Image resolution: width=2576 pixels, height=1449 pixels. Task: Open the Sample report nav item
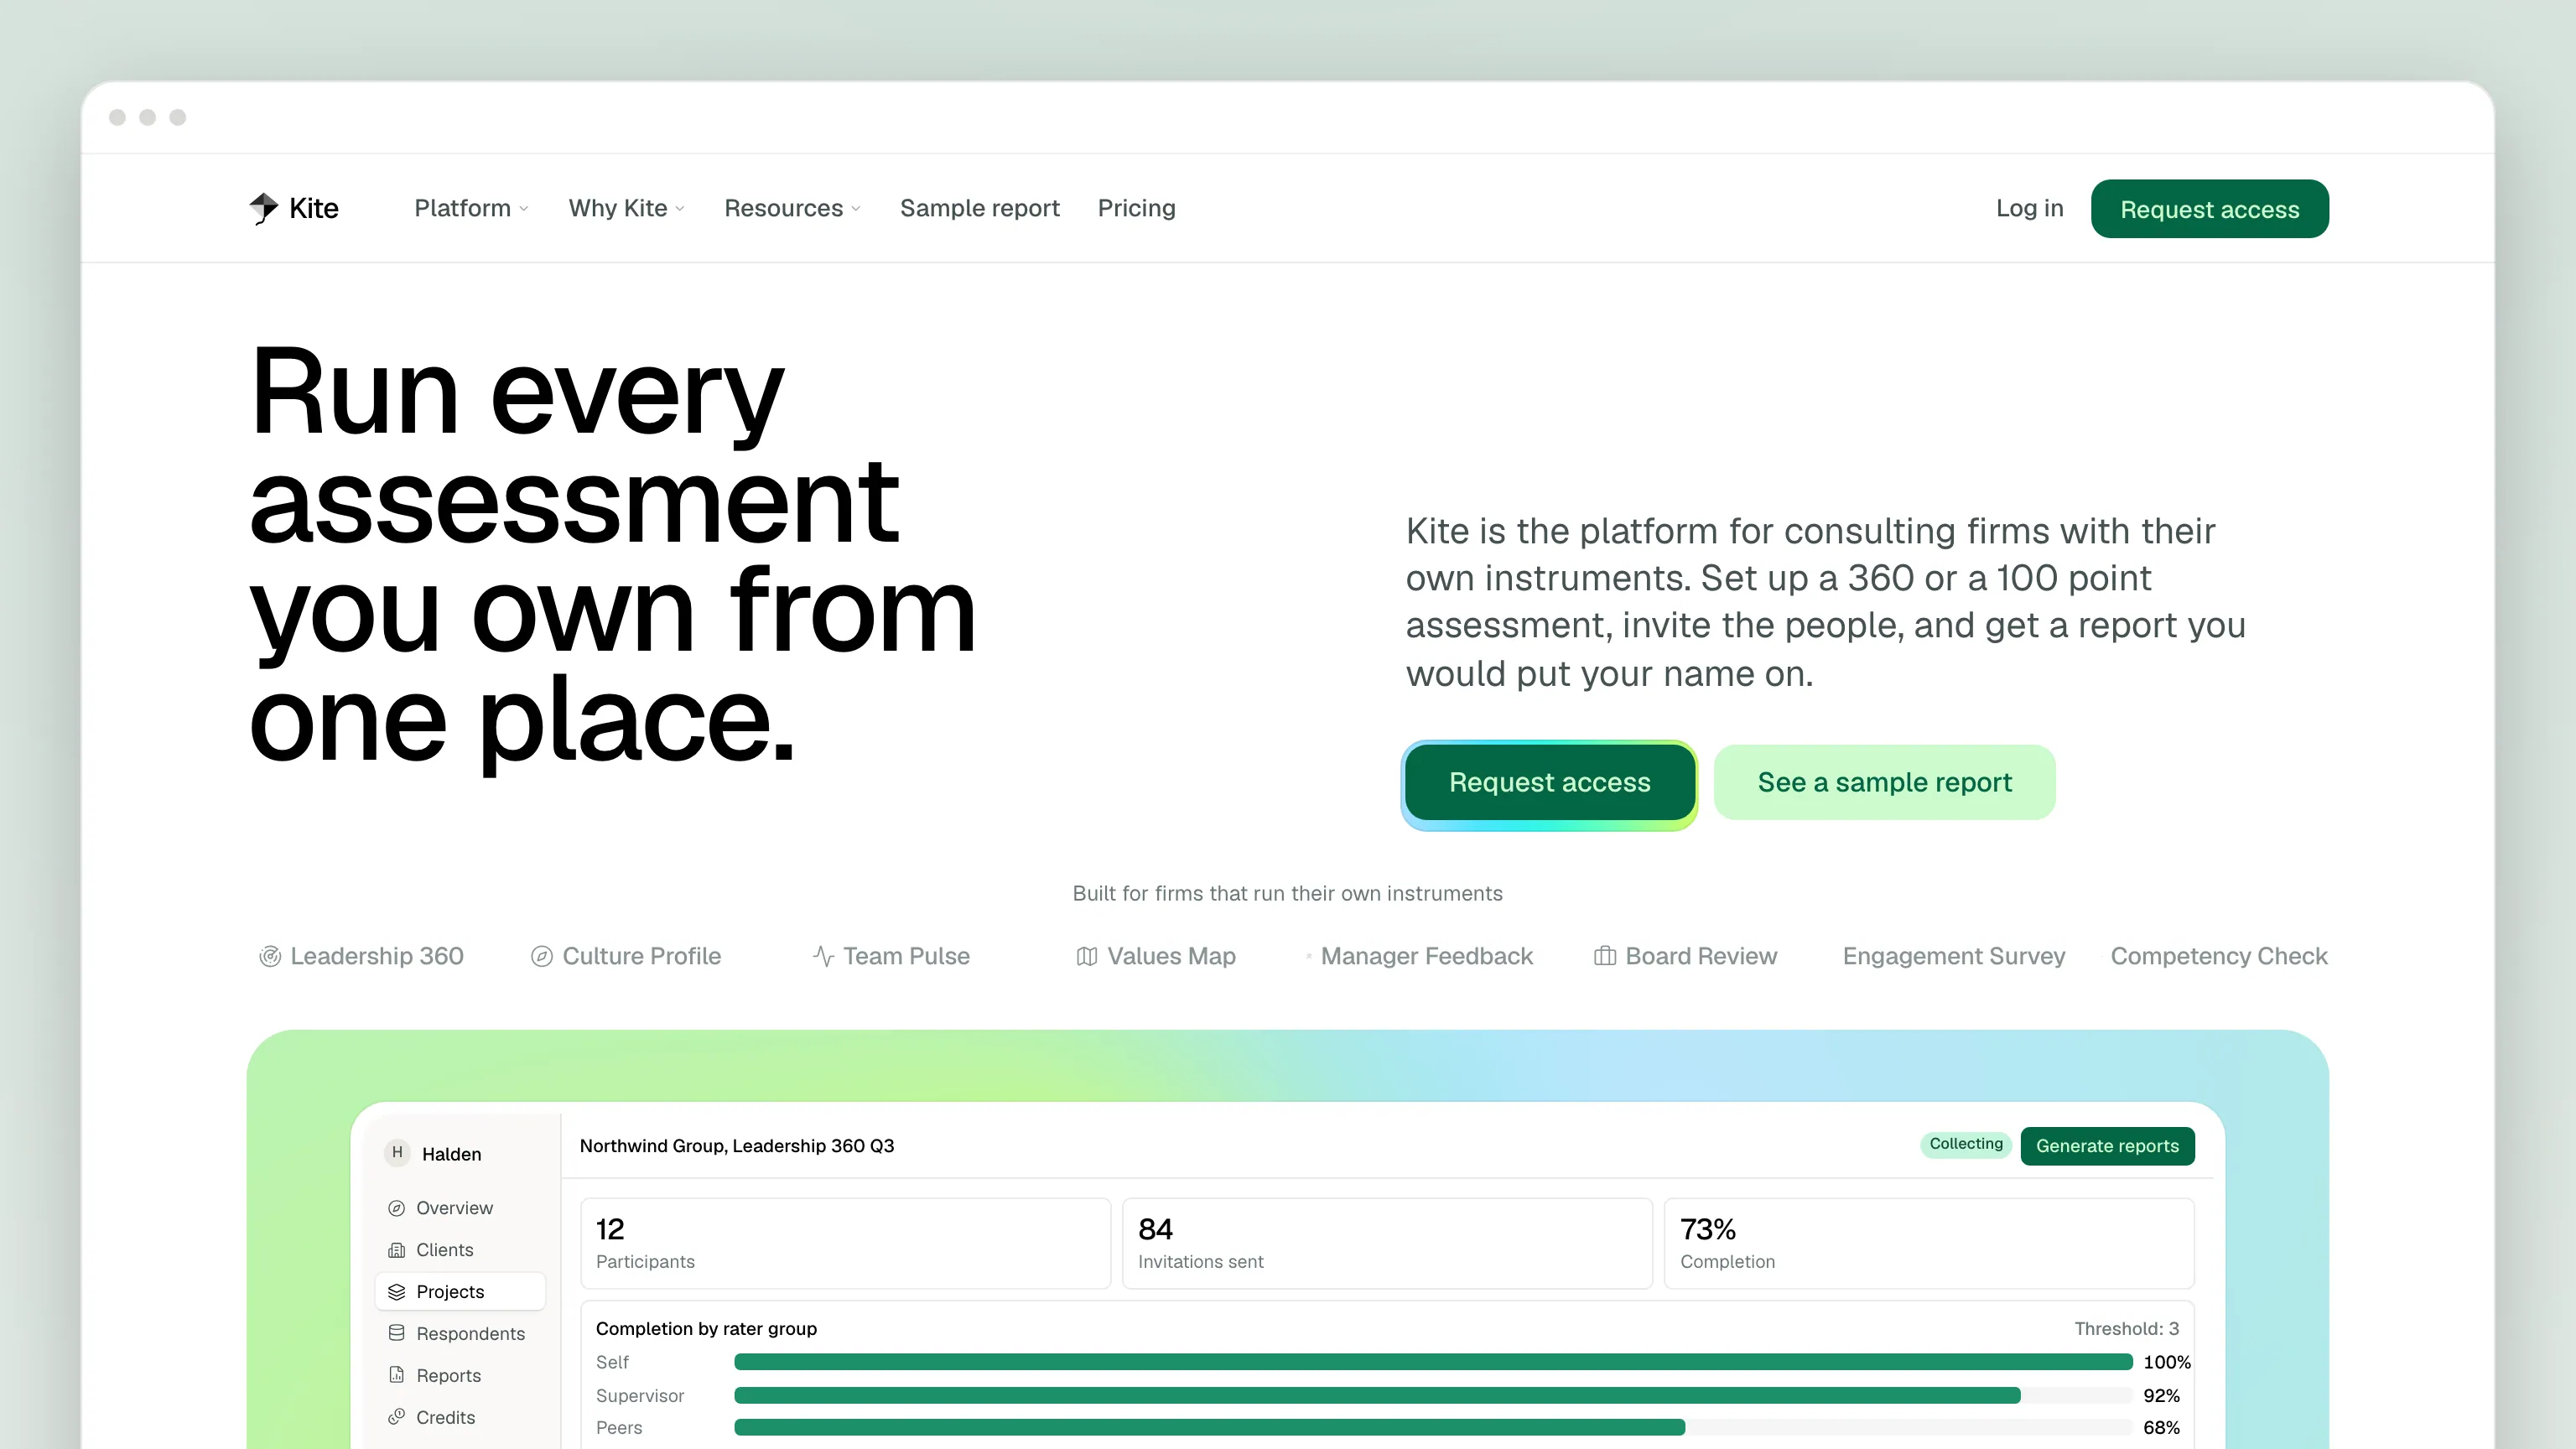(980, 208)
